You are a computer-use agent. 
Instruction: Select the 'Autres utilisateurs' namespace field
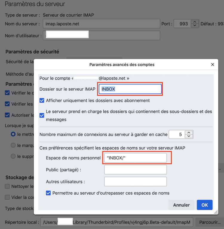135,181
